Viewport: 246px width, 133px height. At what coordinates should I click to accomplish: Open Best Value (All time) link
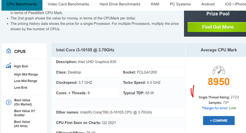pyautogui.click(x=22, y=124)
